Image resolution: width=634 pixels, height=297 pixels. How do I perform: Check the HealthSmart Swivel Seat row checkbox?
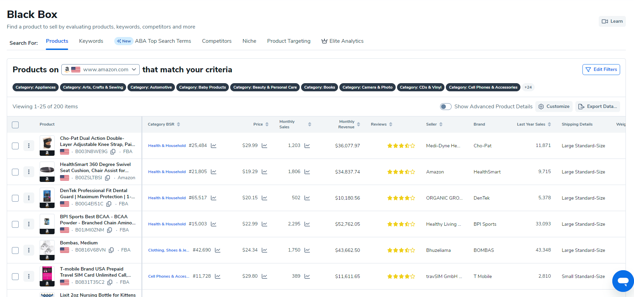[15, 172]
